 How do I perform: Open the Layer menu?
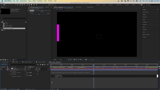pyautogui.click(x=29, y=1)
